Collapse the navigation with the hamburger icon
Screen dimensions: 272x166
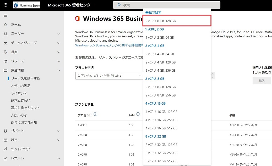[6, 16]
